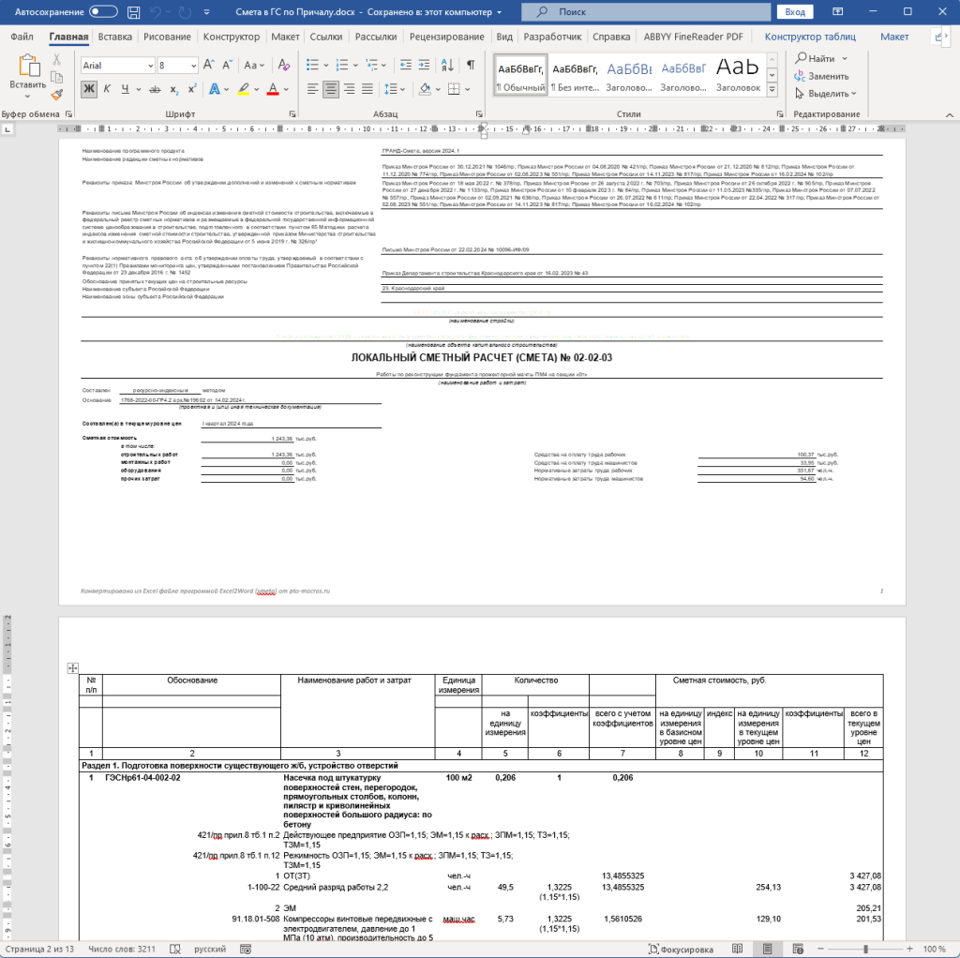The image size is (960, 958).
Task: Decrease font size with the smaller A icon
Action: (227, 65)
